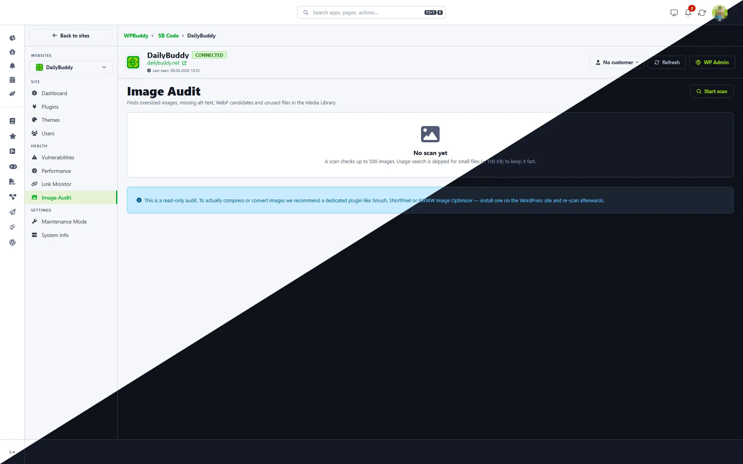Click SB Code breadcrumb link
Image resolution: width=743 pixels, height=464 pixels.
(x=168, y=36)
